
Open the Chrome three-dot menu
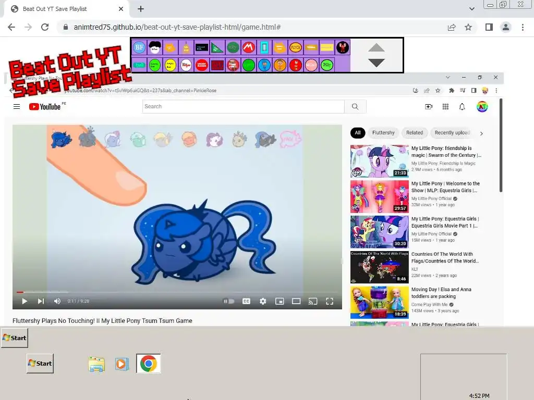(x=523, y=27)
